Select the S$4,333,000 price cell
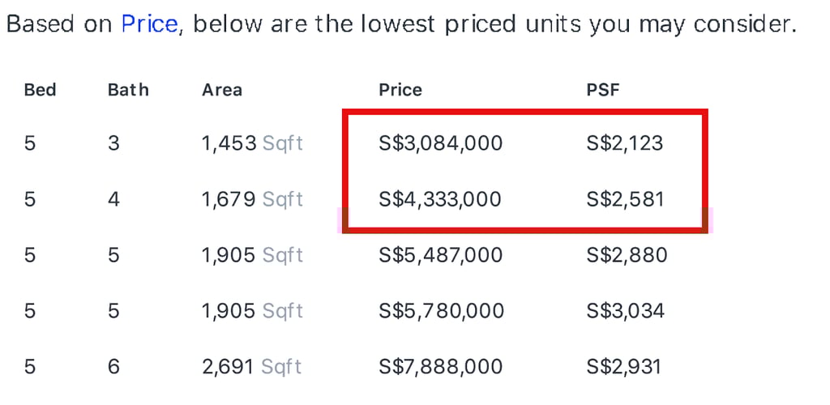This screenshot has height=405, width=830. (440, 199)
